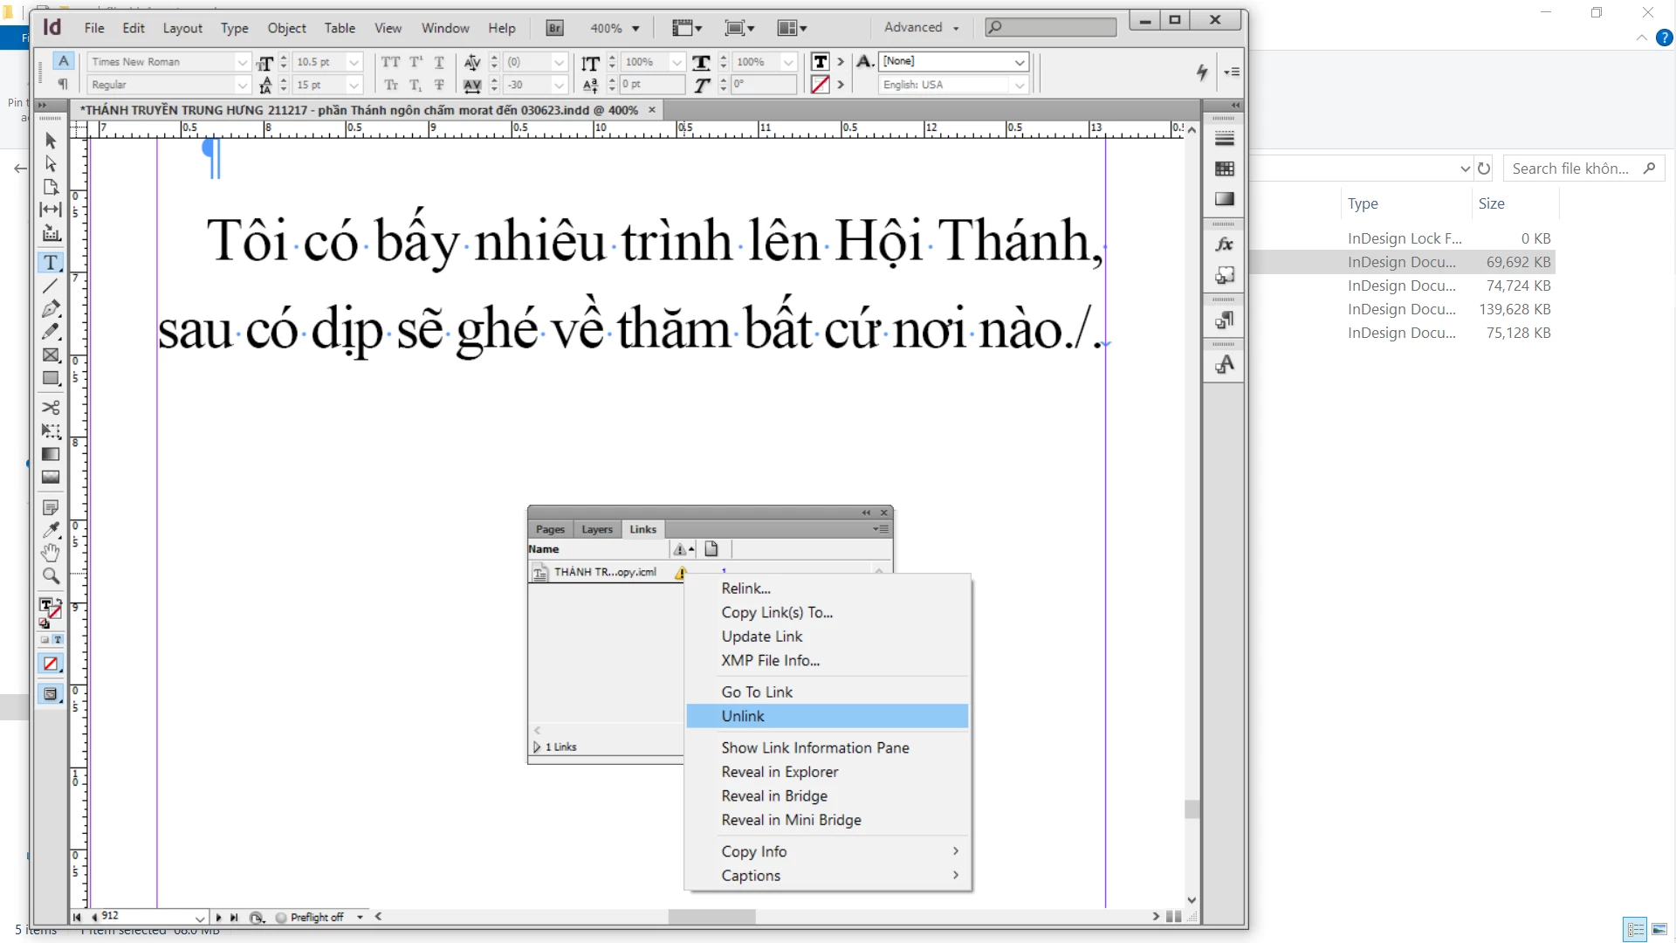Toggle All Caps formatting
Image resolution: width=1676 pixels, height=943 pixels.
[390, 62]
